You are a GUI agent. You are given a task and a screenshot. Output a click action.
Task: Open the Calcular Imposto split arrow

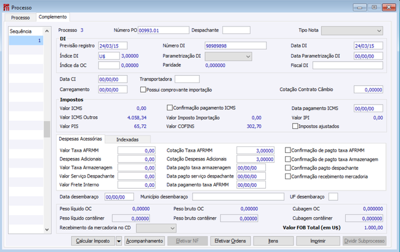click(x=119, y=241)
